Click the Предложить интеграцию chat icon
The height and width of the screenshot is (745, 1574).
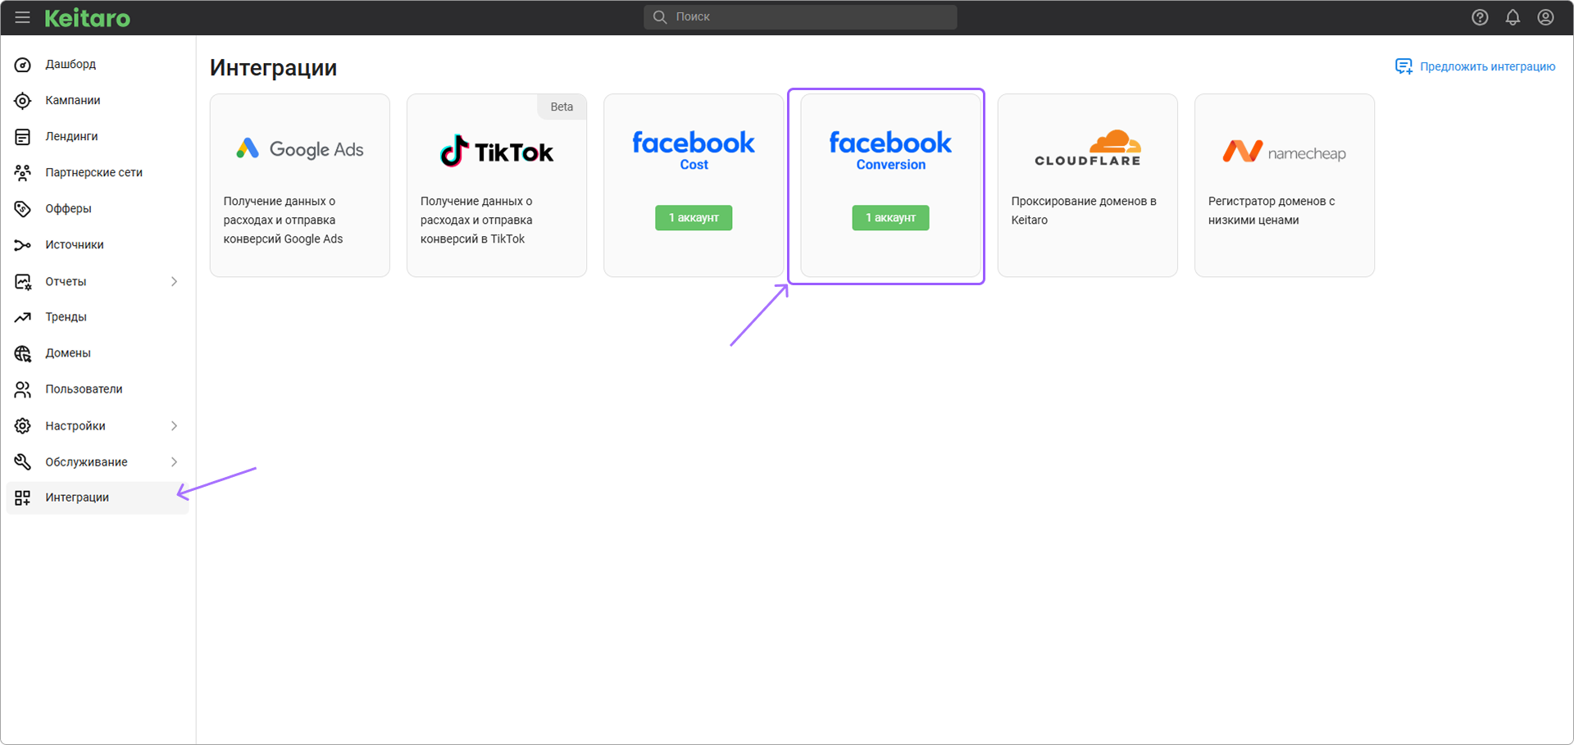pos(1403,66)
